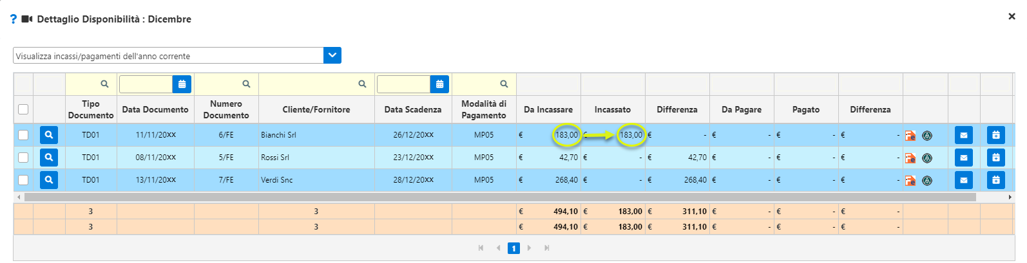Click the 268,40 Da Incassare value
Image resolution: width=1027 pixels, height=263 pixels.
(x=566, y=180)
